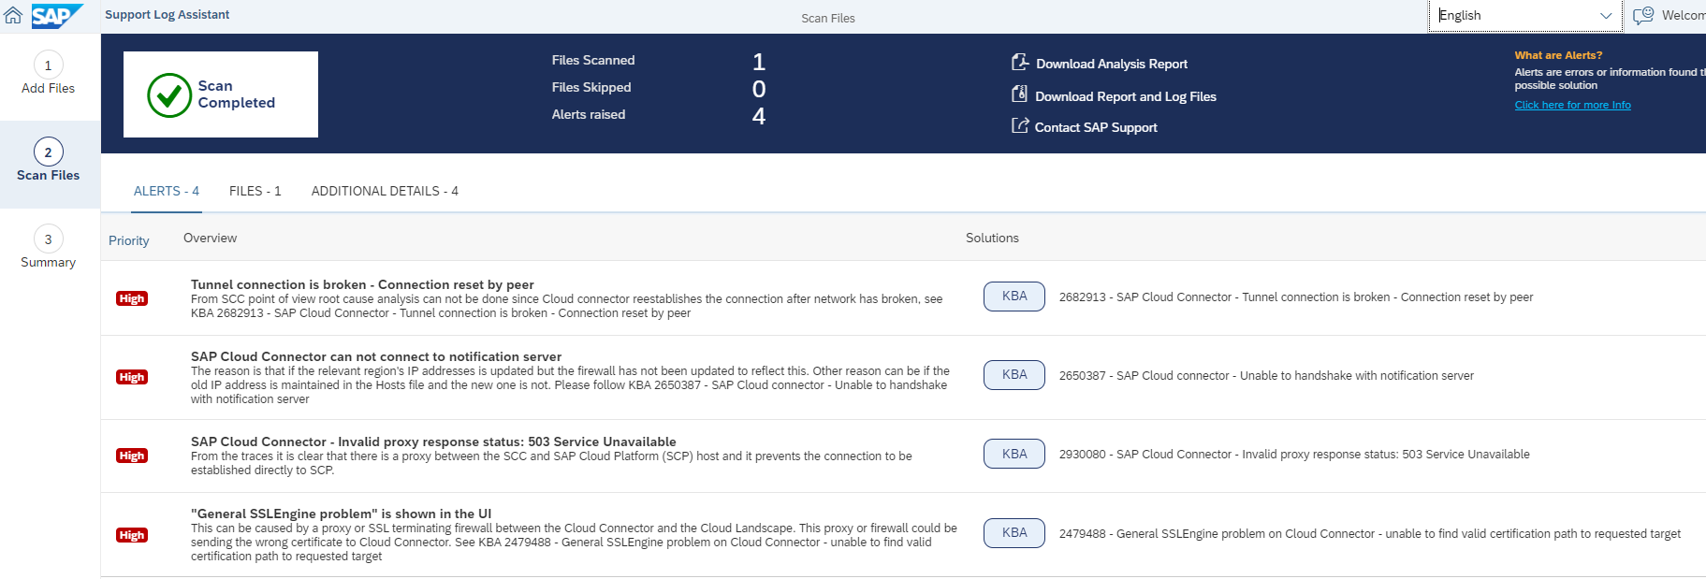Screen dimensions: 1706x579
Task: Select step 2 Scan Files
Action: coord(49,162)
